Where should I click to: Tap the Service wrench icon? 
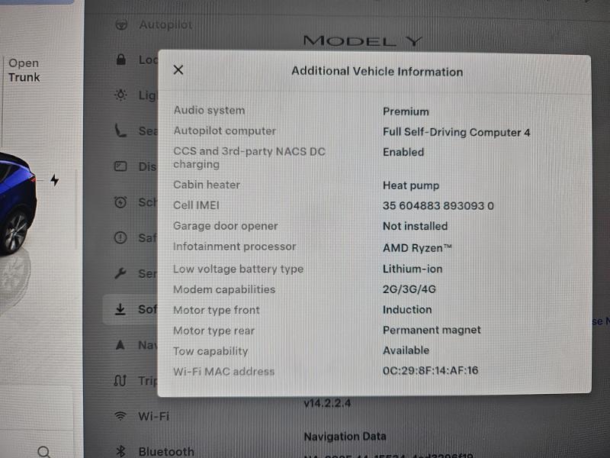click(x=120, y=273)
